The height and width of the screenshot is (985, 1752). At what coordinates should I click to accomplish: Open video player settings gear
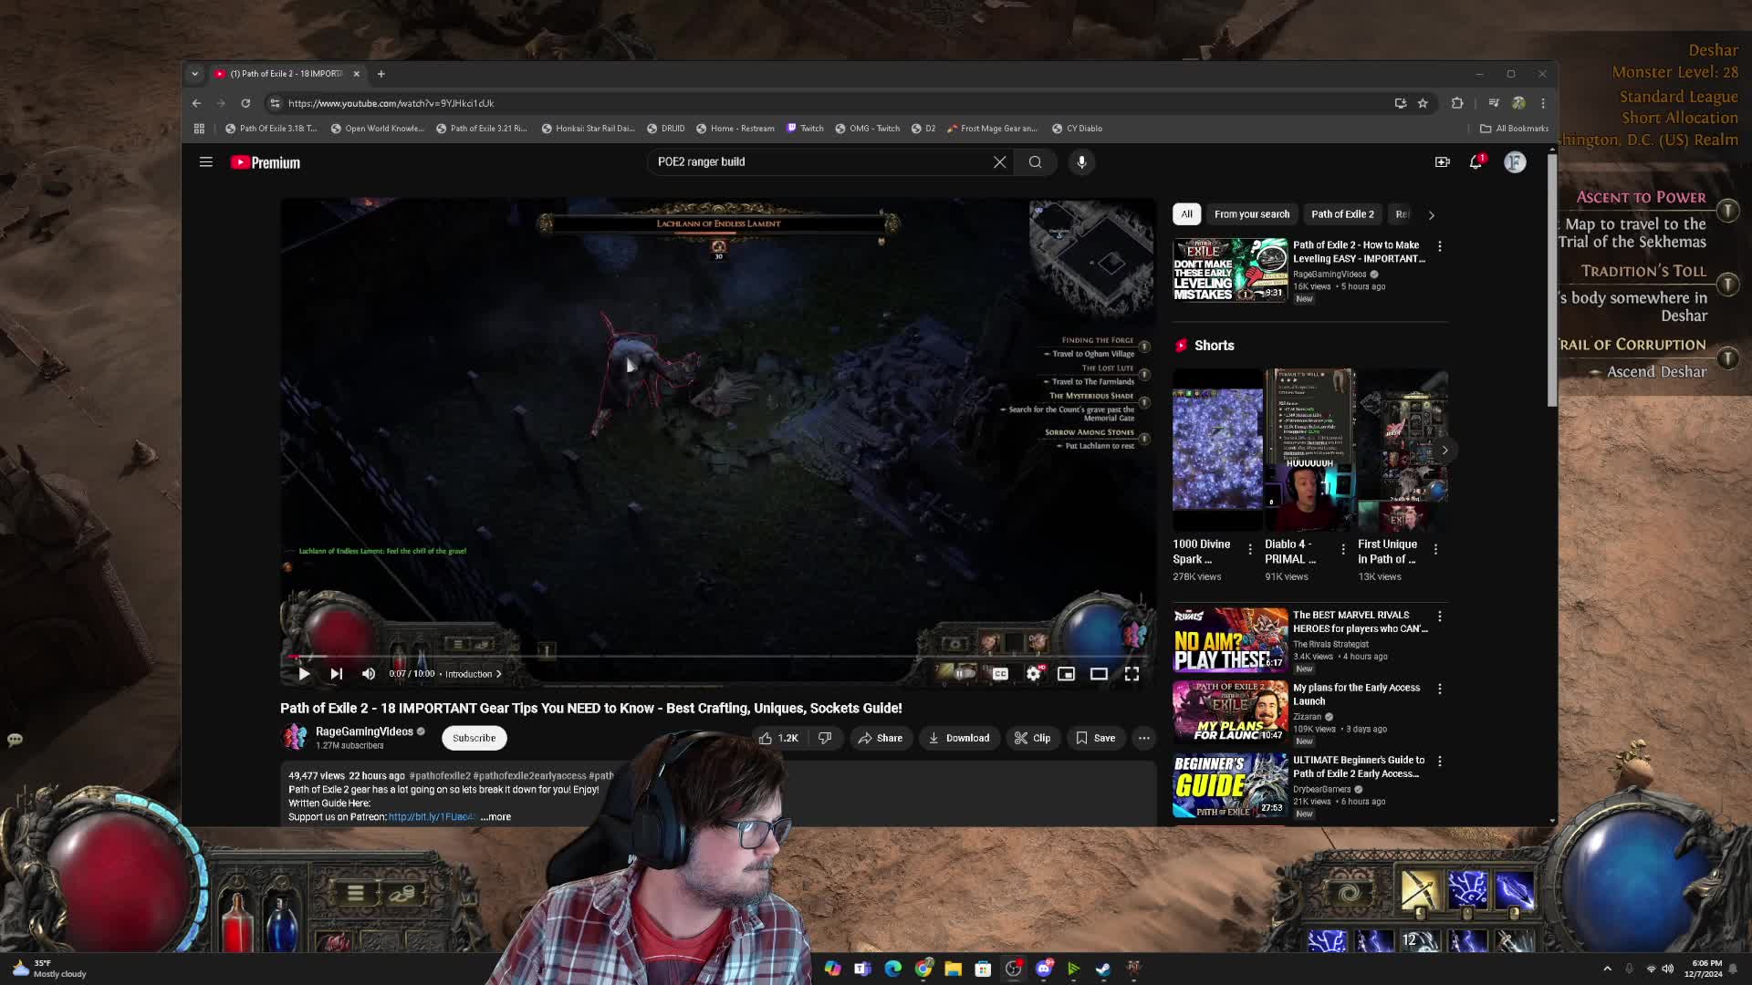pyautogui.click(x=1033, y=674)
